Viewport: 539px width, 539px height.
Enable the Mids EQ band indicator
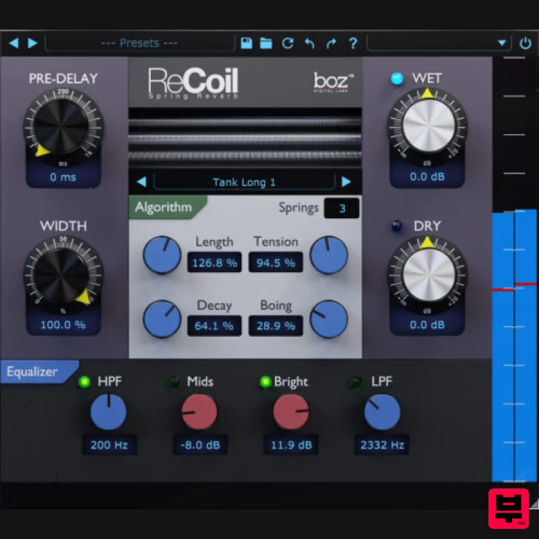(173, 381)
